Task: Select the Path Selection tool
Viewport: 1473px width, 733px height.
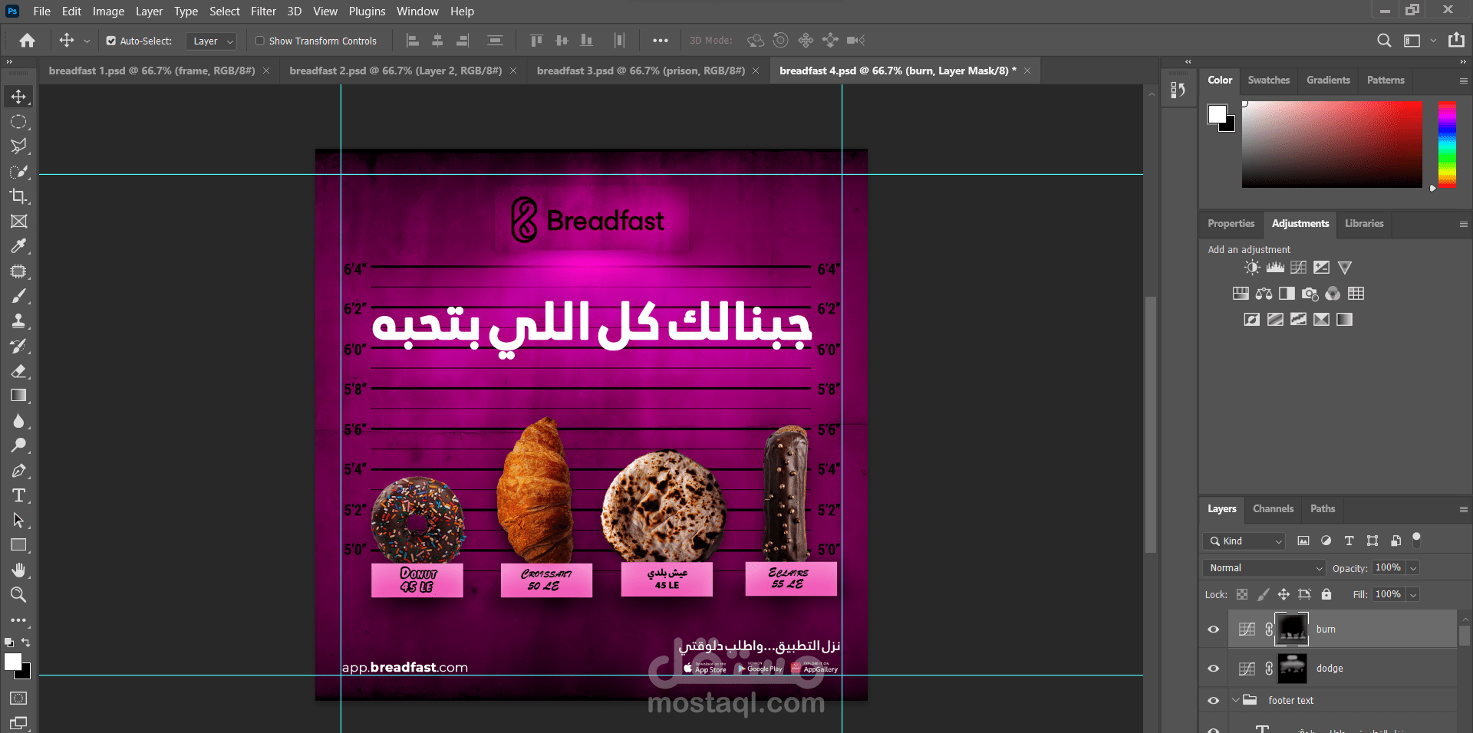Action: [18, 521]
